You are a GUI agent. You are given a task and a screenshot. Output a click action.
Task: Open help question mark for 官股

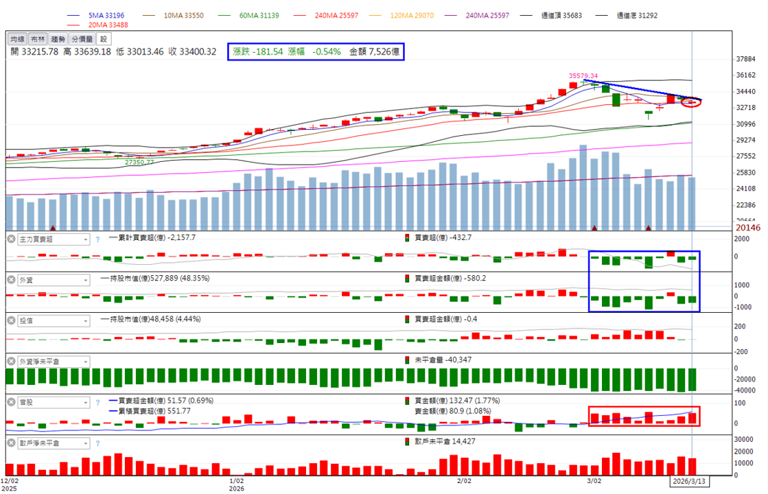coord(97,403)
